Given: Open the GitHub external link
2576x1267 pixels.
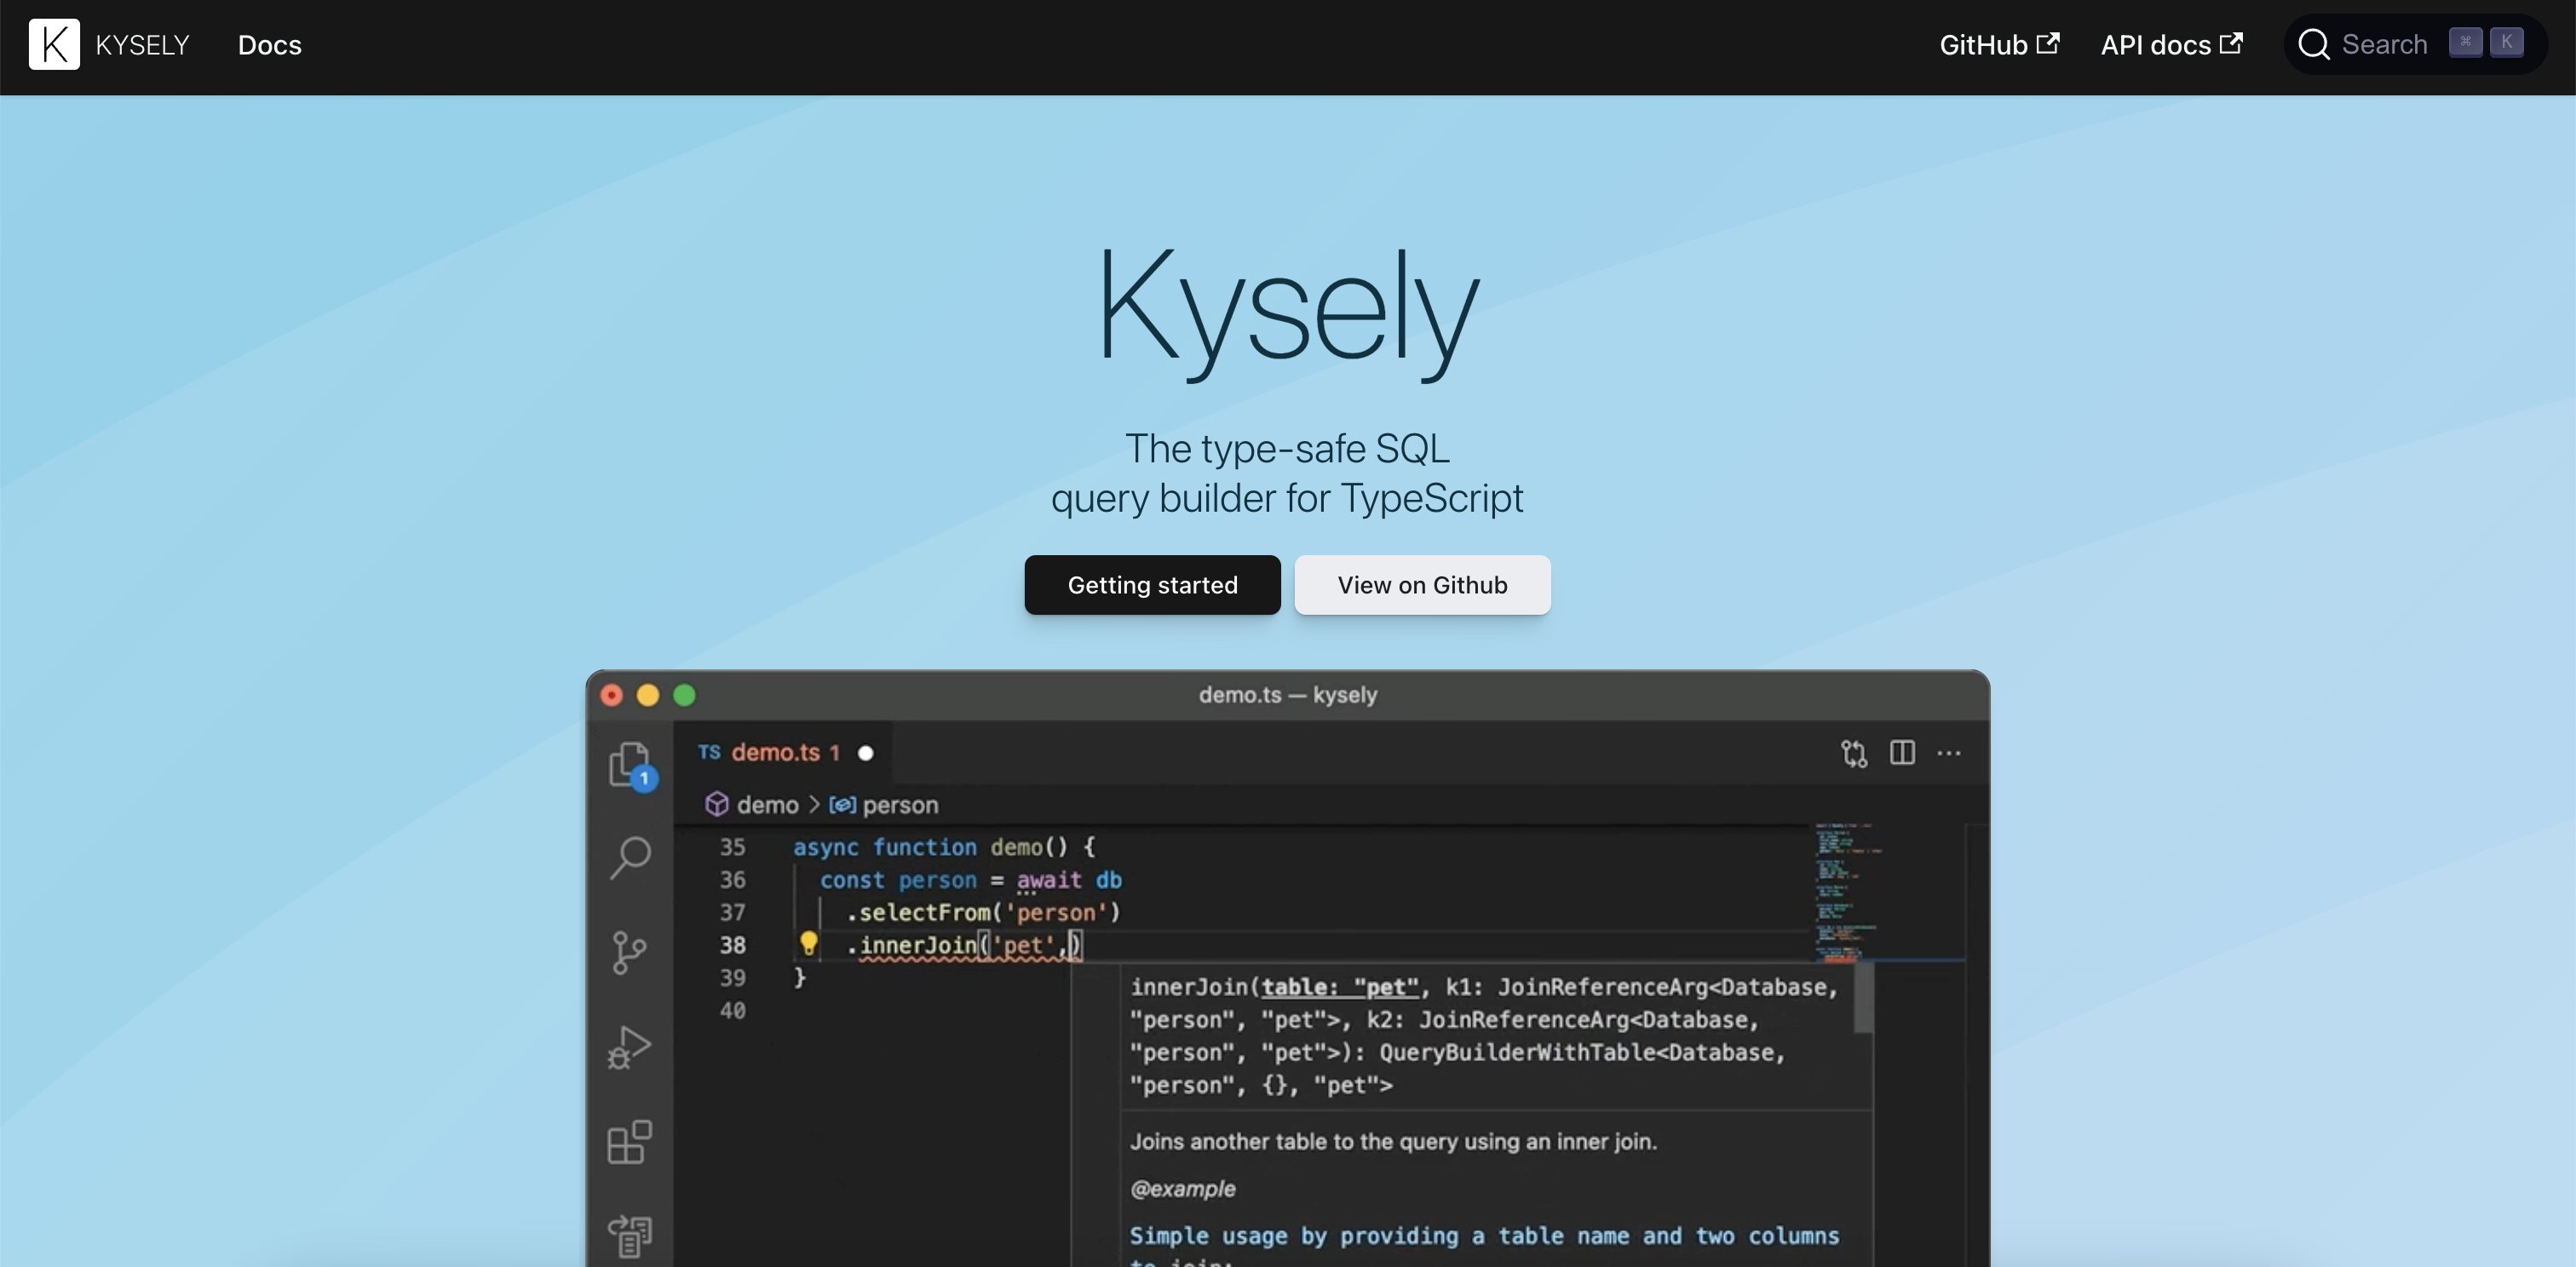Looking at the screenshot, I should [x=1998, y=45].
